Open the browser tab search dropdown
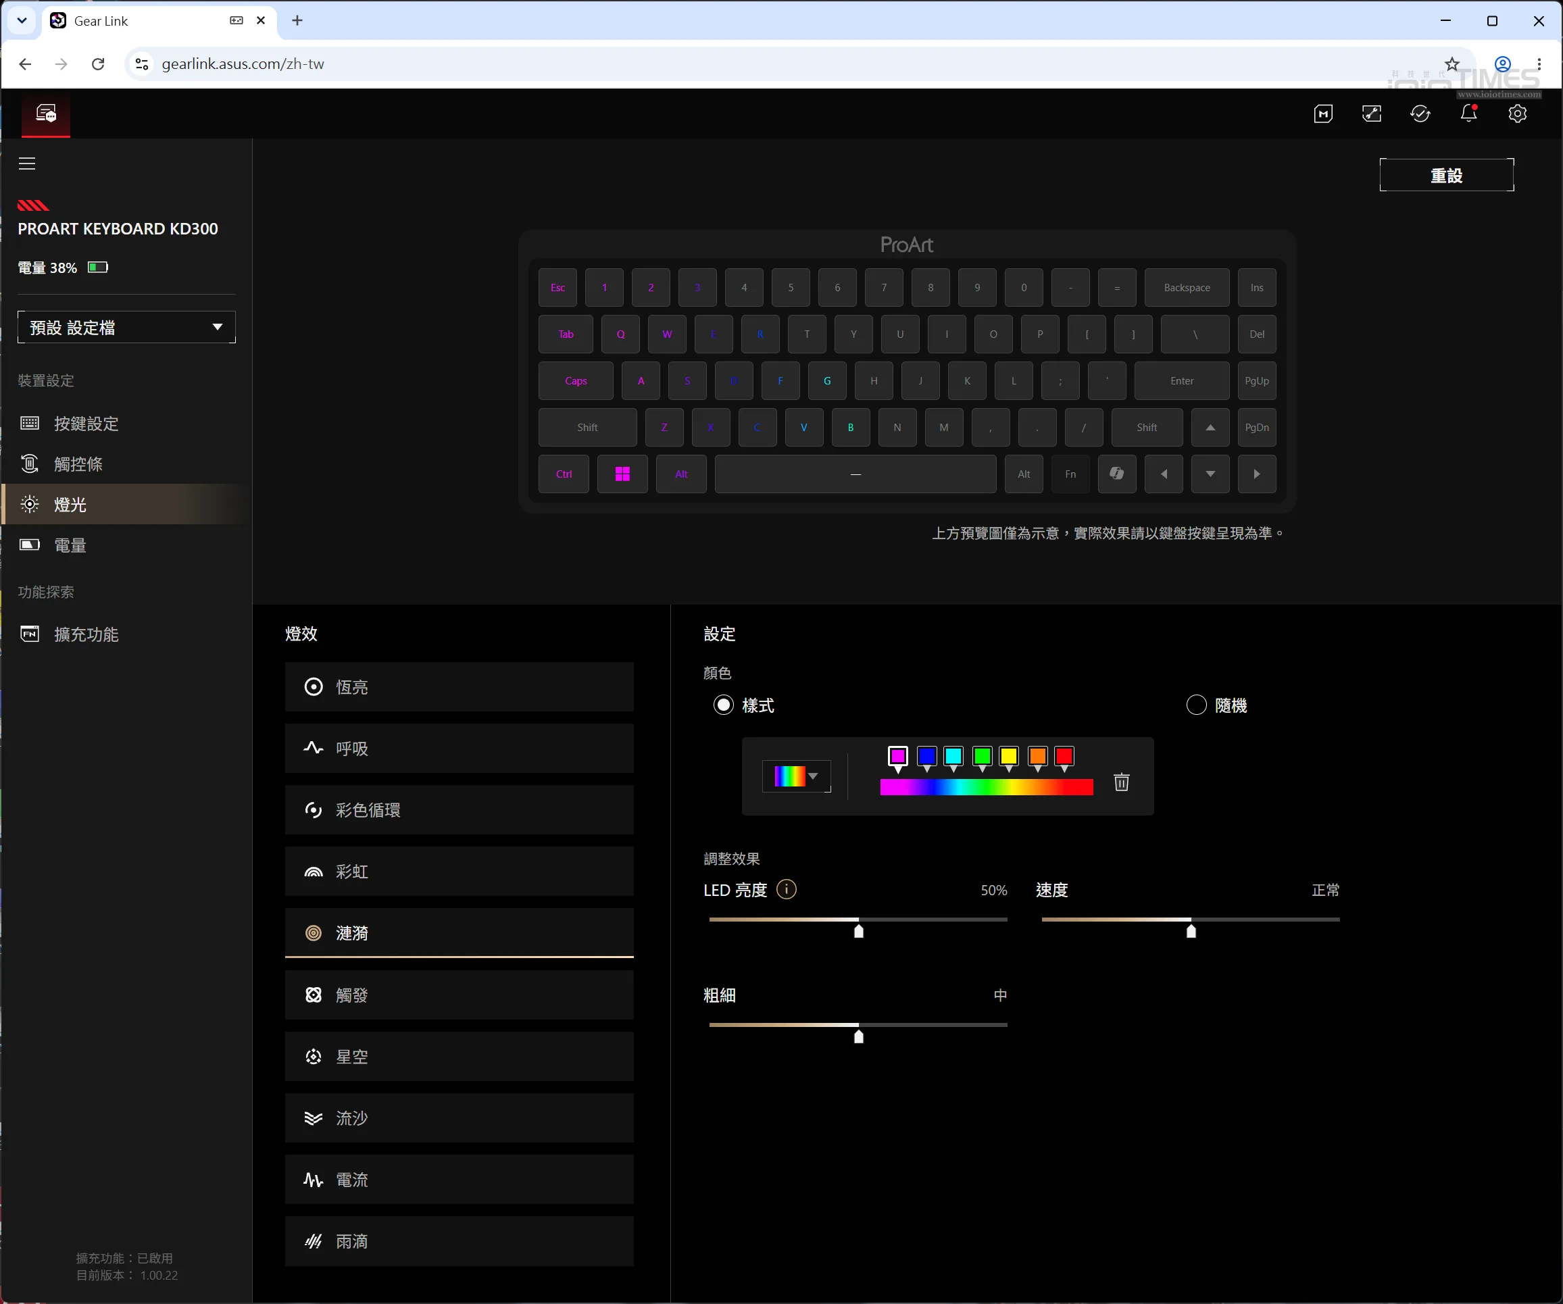This screenshot has height=1304, width=1563. coord(22,21)
